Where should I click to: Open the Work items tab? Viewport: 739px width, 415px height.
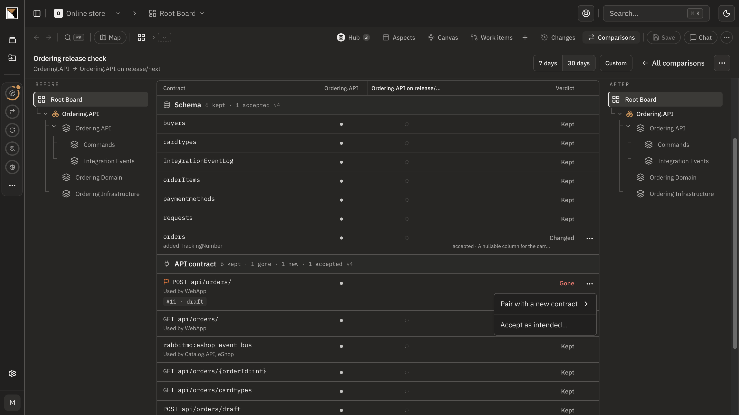coord(491,37)
